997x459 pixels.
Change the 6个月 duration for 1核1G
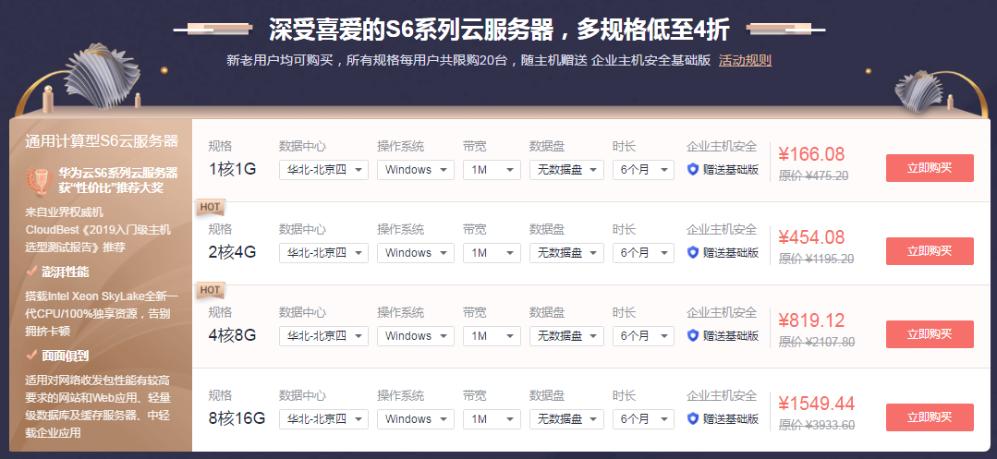(643, 170)
